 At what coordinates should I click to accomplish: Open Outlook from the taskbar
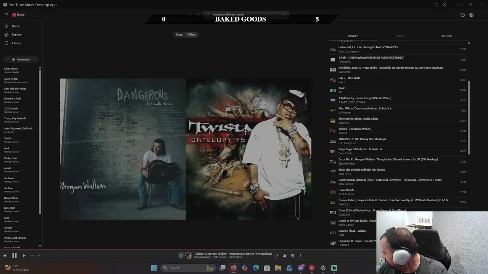tap(289, 268)
